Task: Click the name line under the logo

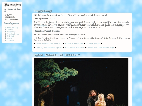Action: [x=14, y=9]
